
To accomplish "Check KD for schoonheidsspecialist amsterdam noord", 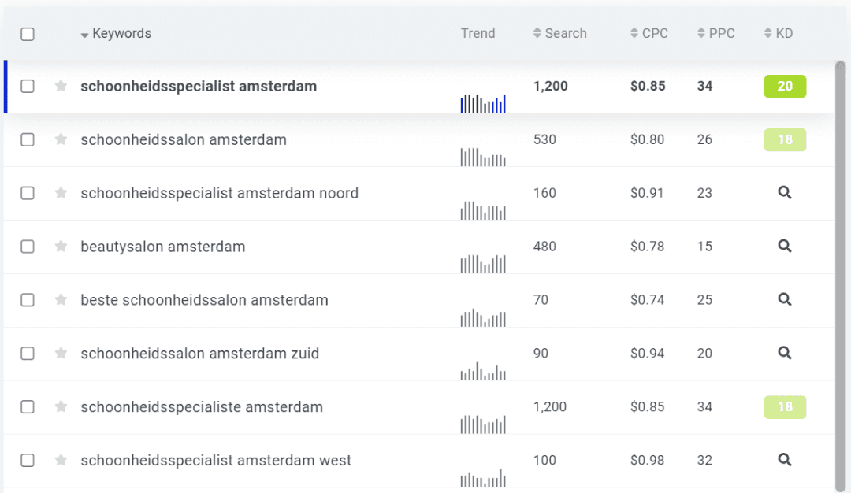I will (x=785, y=192).
